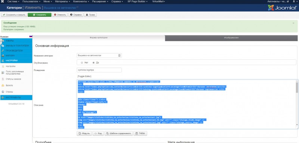Click the Права toolbar button
This screenshot has width=299, height=143.
tap(90, 15)
